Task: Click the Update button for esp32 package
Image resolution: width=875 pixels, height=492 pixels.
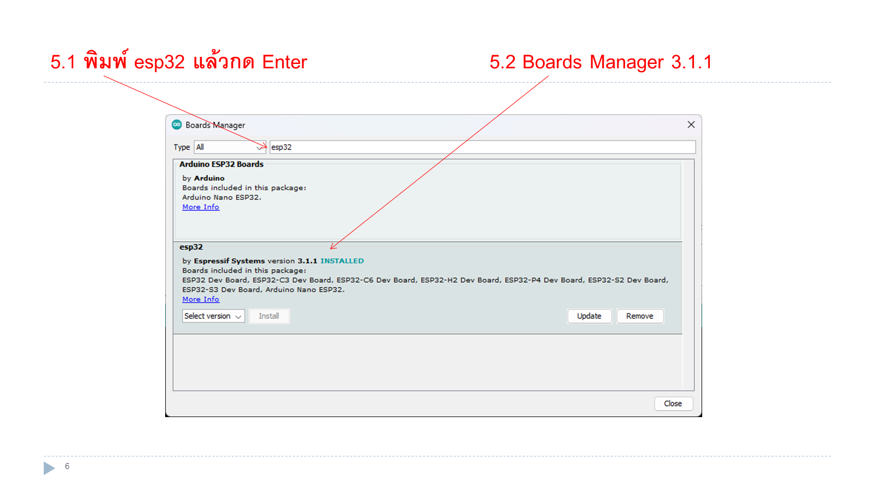Action: [589, 316]
